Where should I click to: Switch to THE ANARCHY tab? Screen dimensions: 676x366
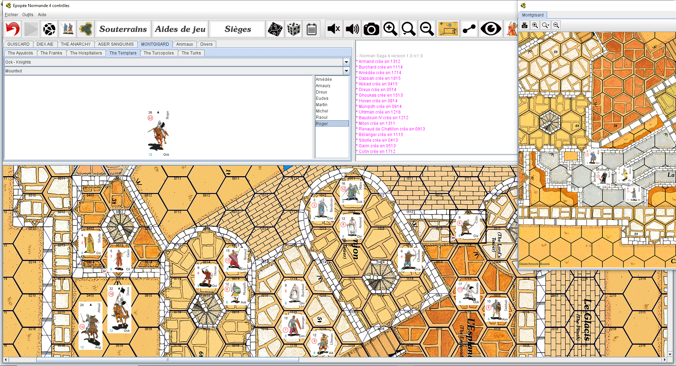(x=76, y=44)
